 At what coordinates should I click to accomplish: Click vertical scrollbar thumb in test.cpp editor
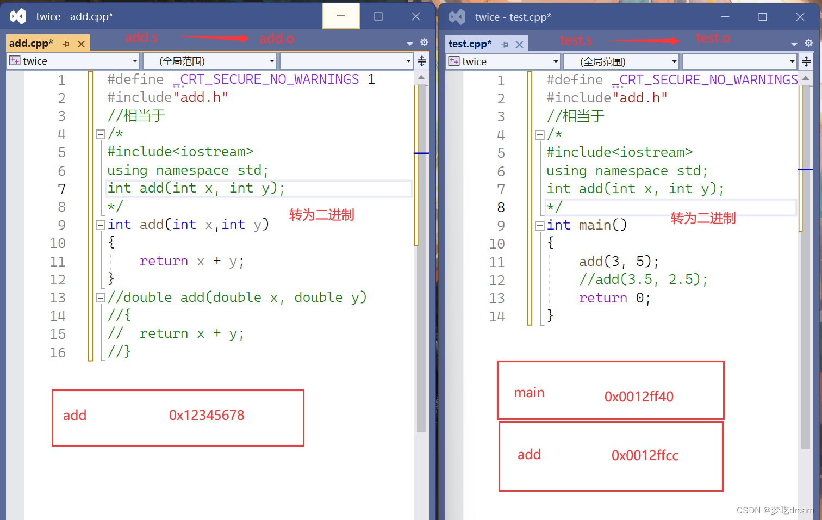click(x=806, y=267)
